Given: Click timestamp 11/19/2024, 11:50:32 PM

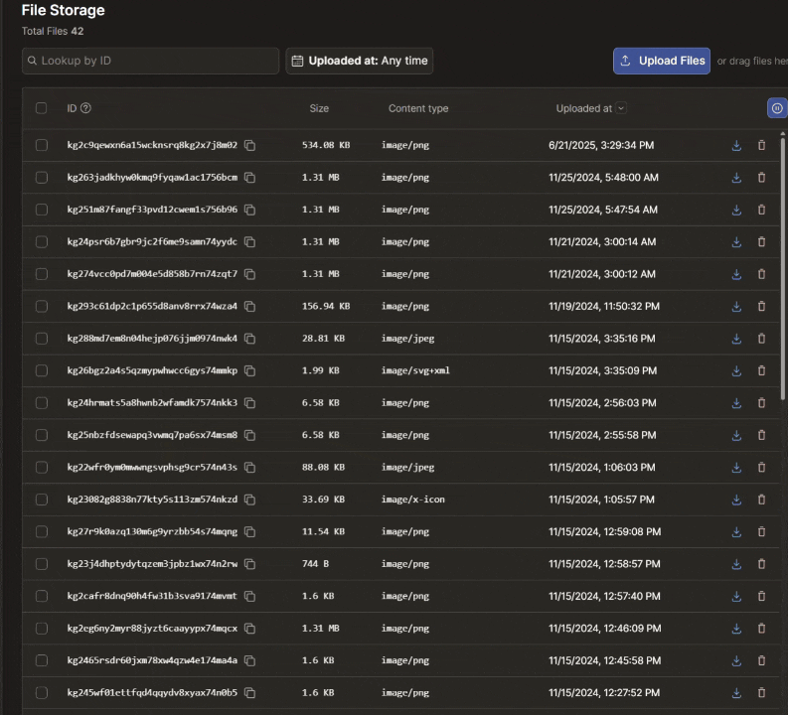Looking at the screenshot, I should pos(604,306).
